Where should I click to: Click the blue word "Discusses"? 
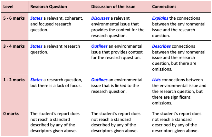click(x=101, y=18)
